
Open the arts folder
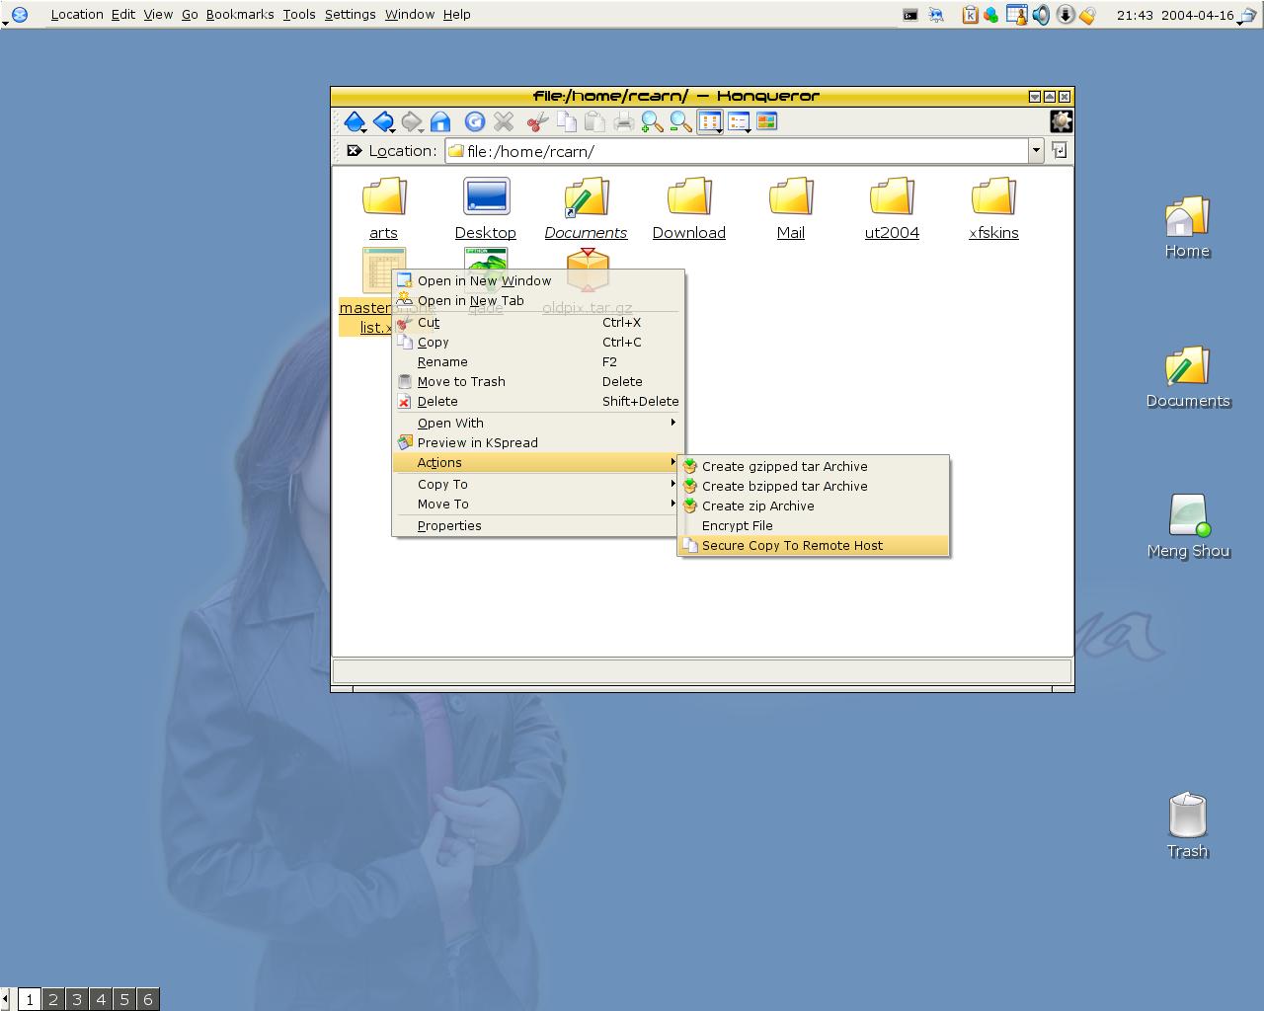[383, 207]
